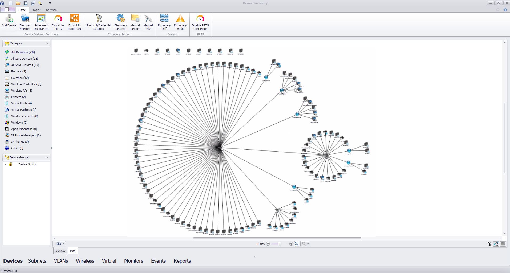
Task: Expand the Device Groups tree node
Action: tap(5, 164)
